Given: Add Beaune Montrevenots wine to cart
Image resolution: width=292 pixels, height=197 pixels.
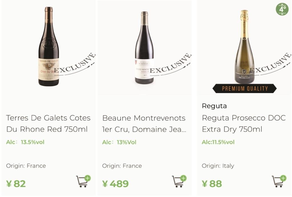Looking at the screenshot, I should [179, 181].
